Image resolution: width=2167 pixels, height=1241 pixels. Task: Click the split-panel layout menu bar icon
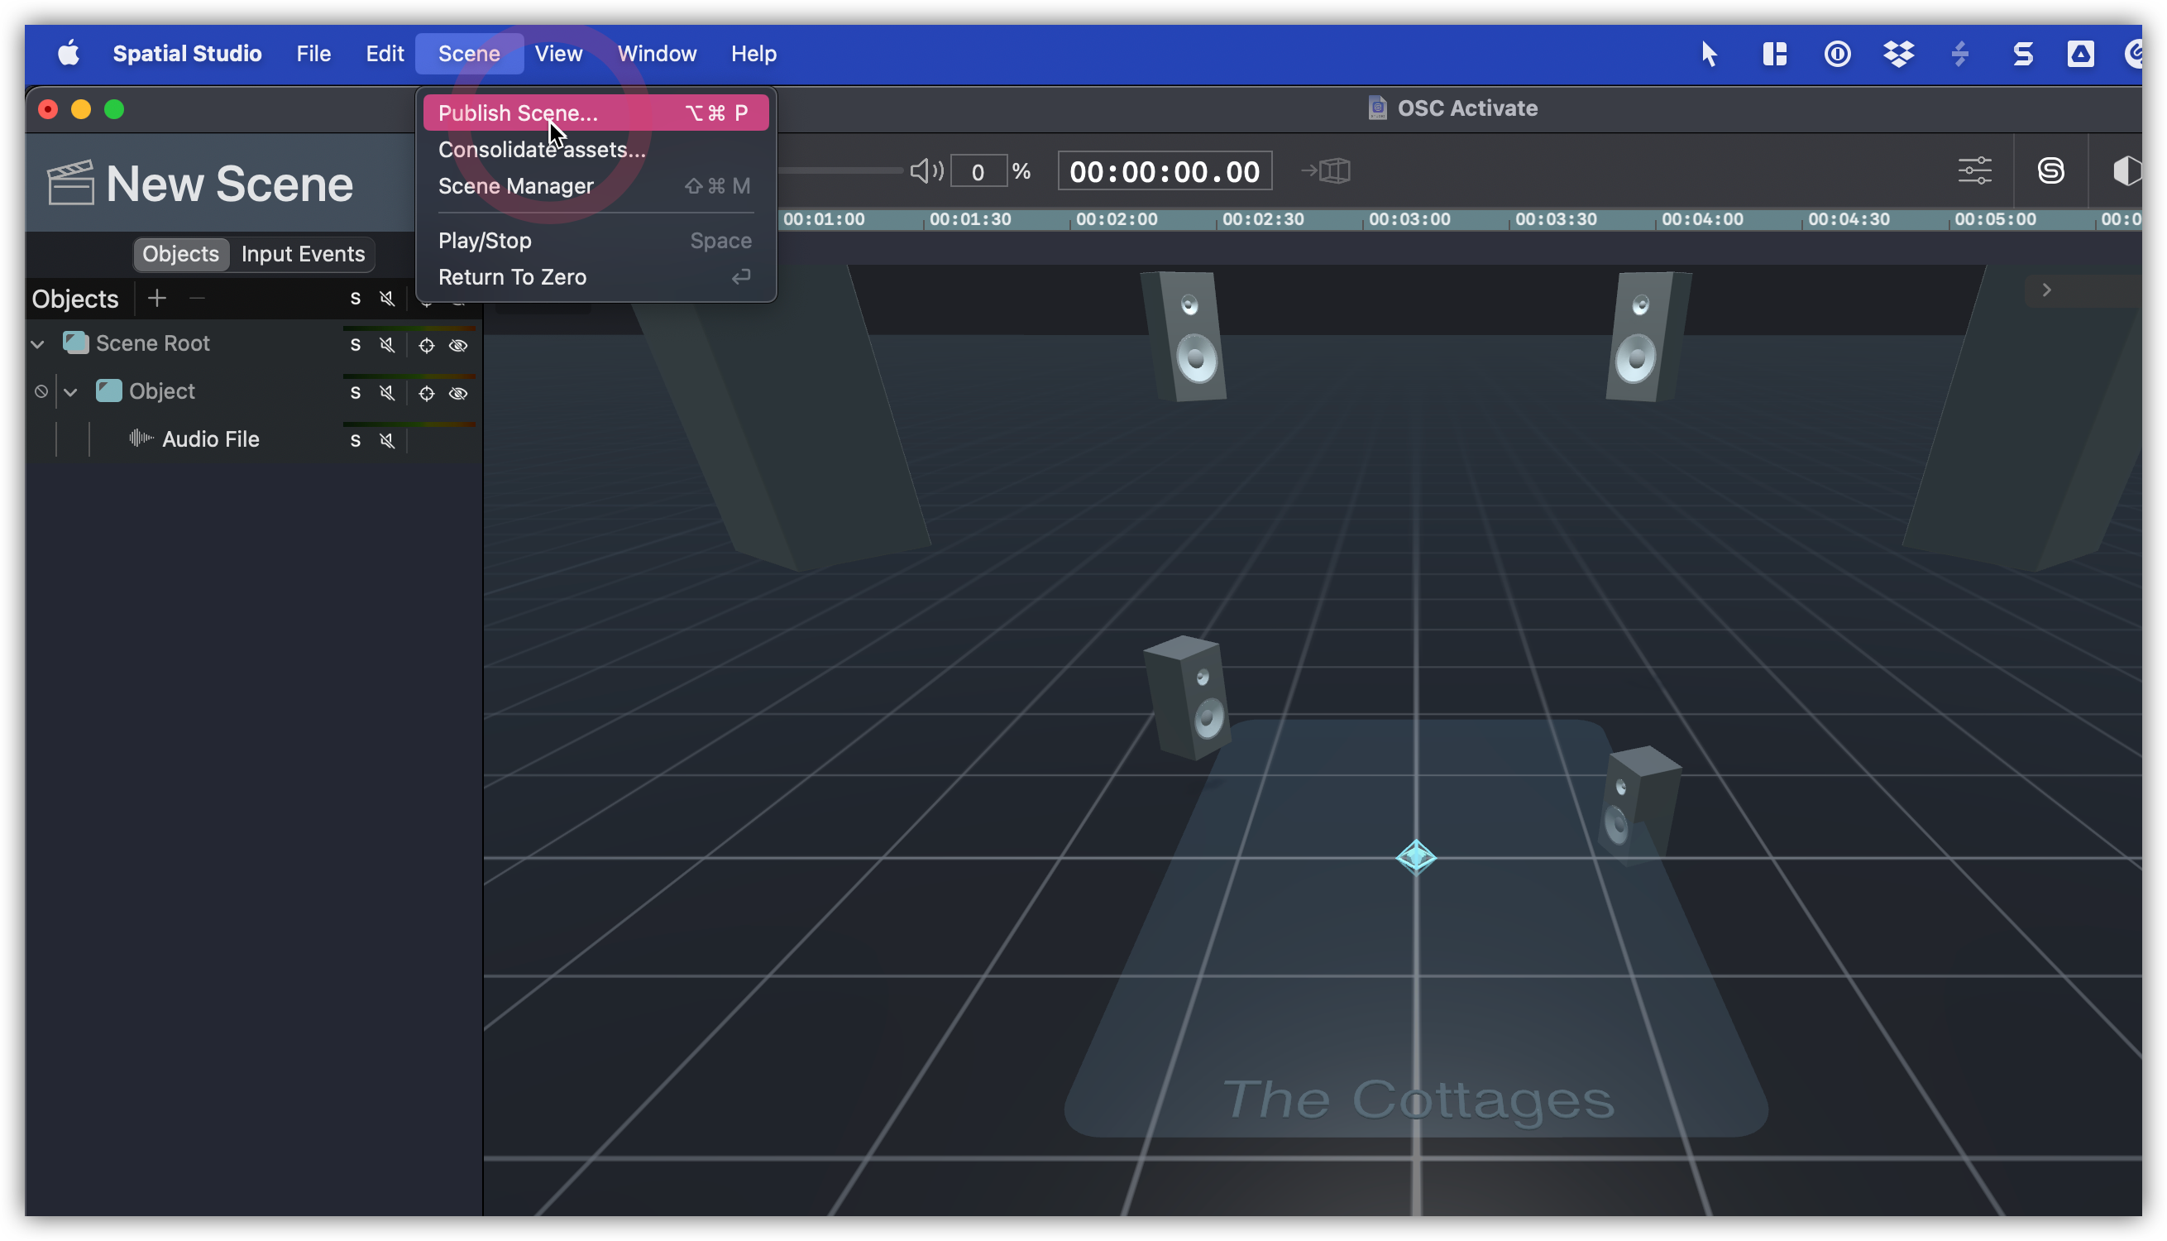pyautogui.click(x=1774, y=54)
